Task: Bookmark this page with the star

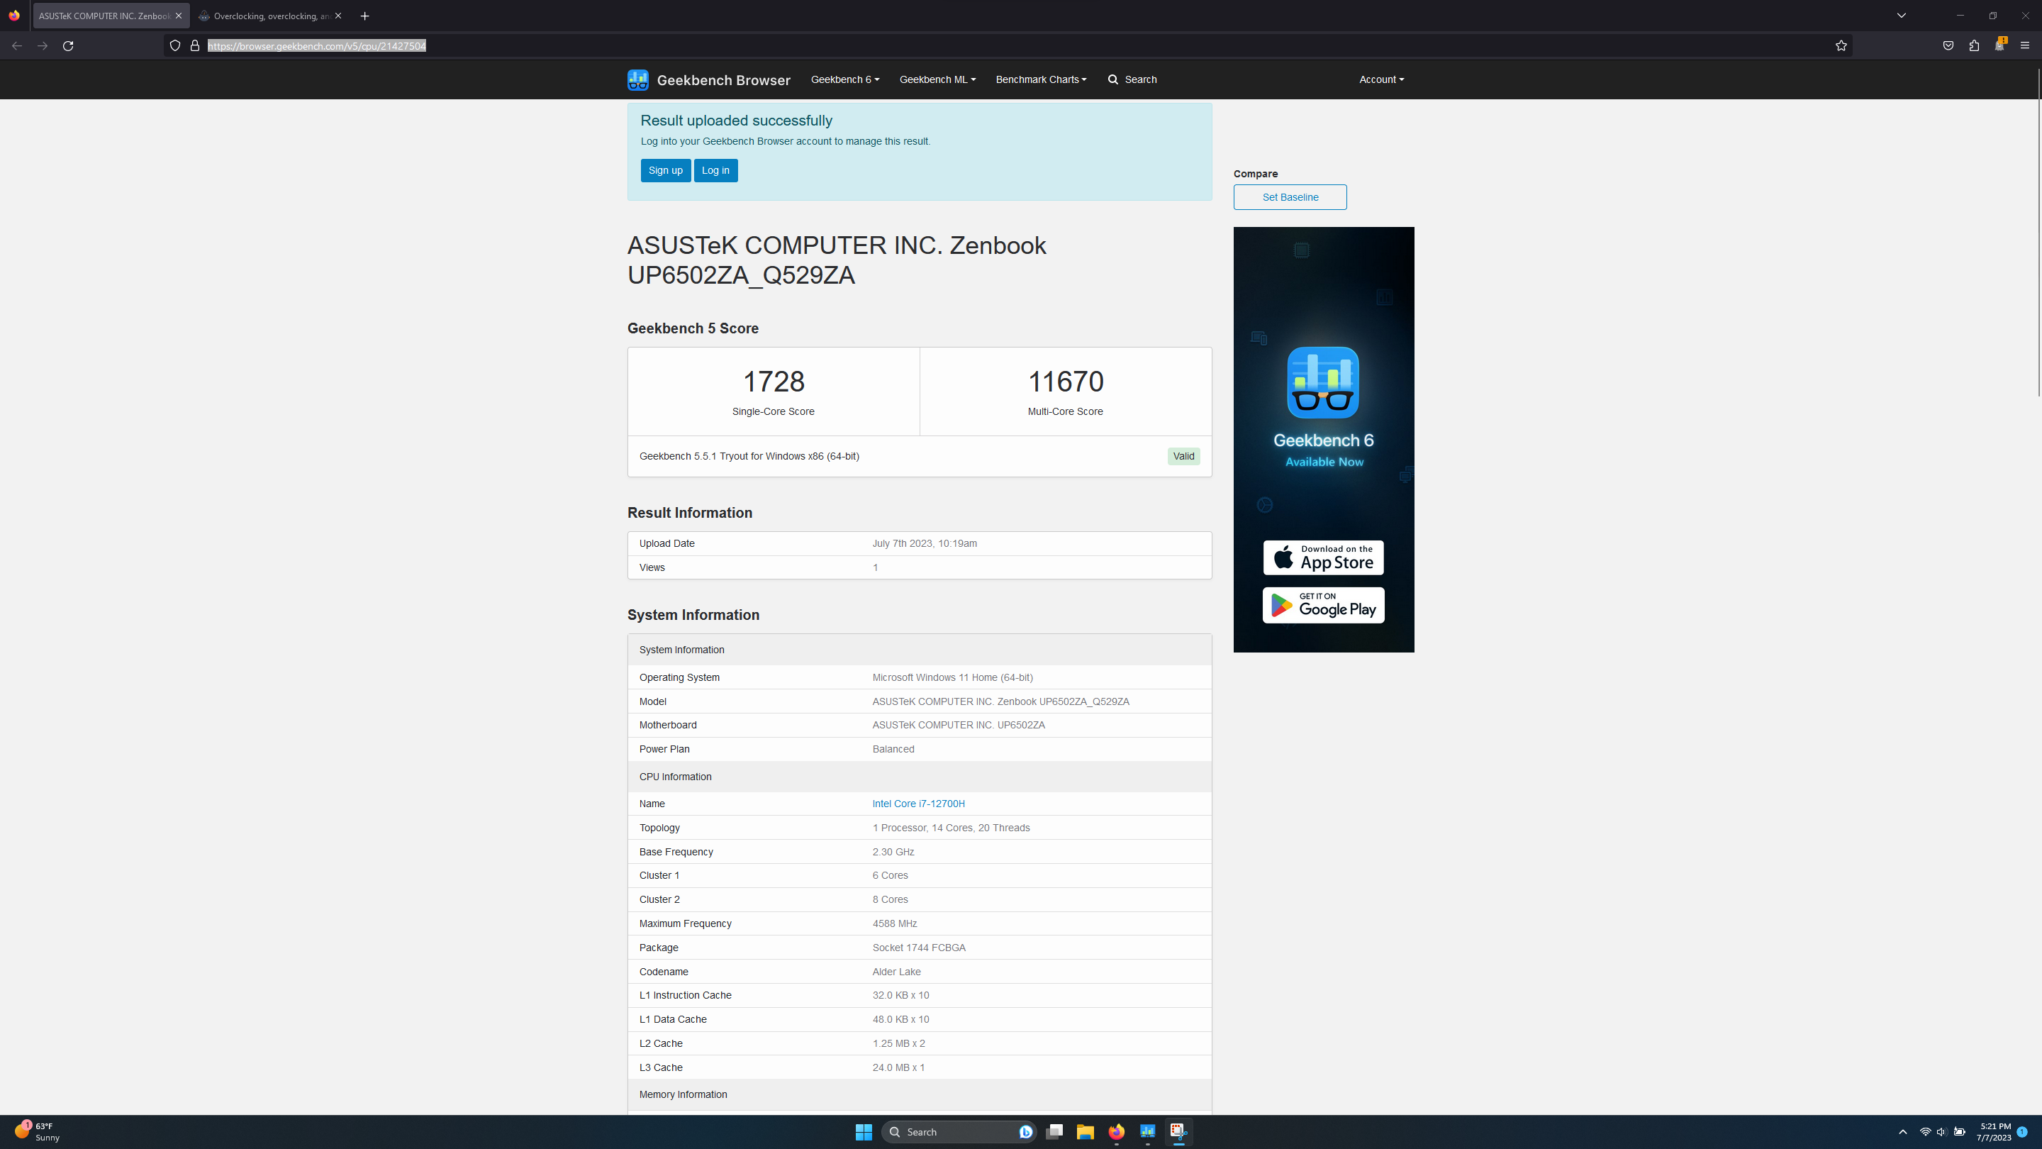Action: click(1841, 46)
